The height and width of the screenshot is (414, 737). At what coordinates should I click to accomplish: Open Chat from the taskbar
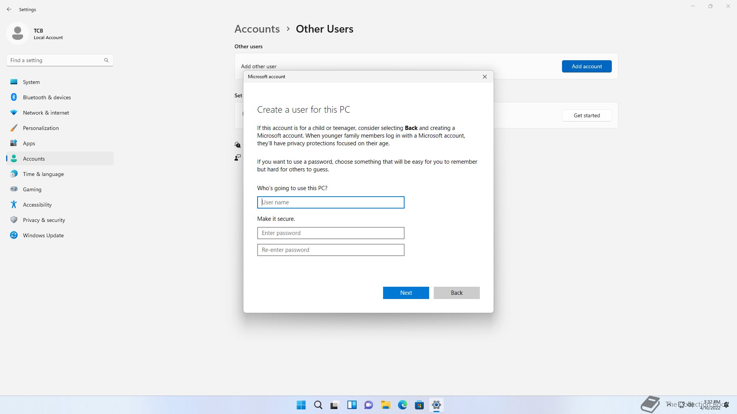369,405
